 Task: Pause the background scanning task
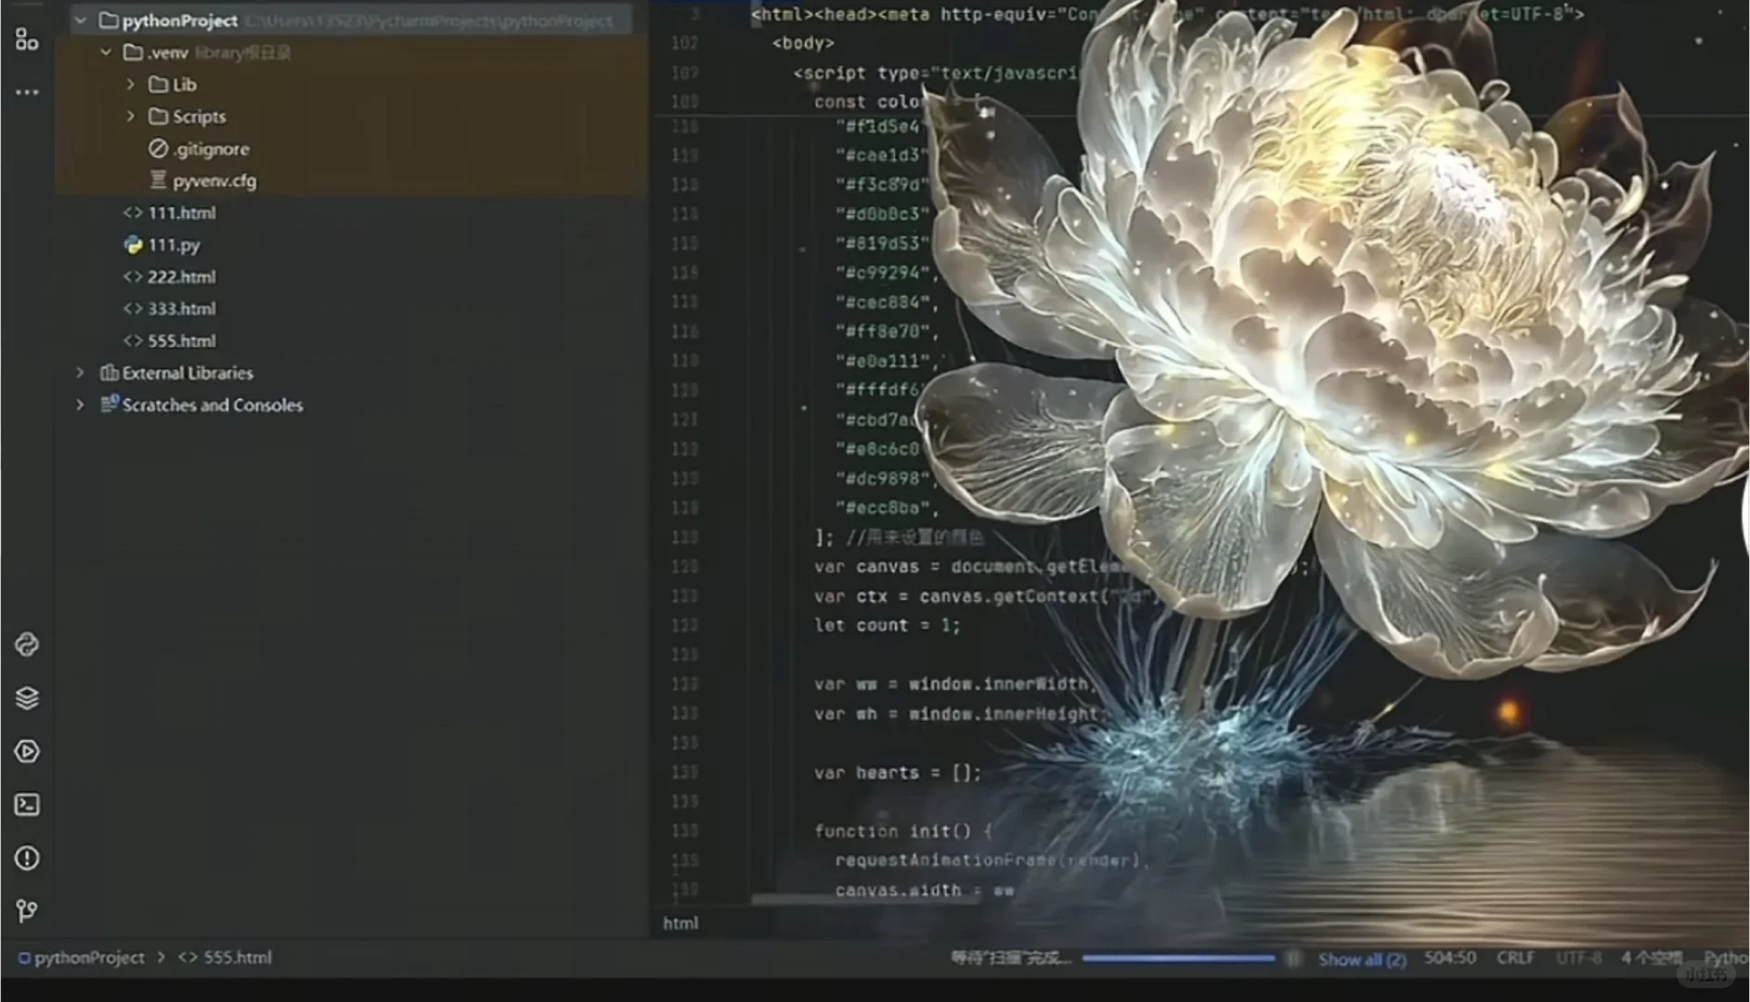[x=1291, y=958]
